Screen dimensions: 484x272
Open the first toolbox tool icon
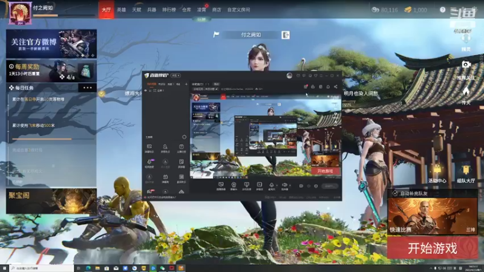coord(149,147)
